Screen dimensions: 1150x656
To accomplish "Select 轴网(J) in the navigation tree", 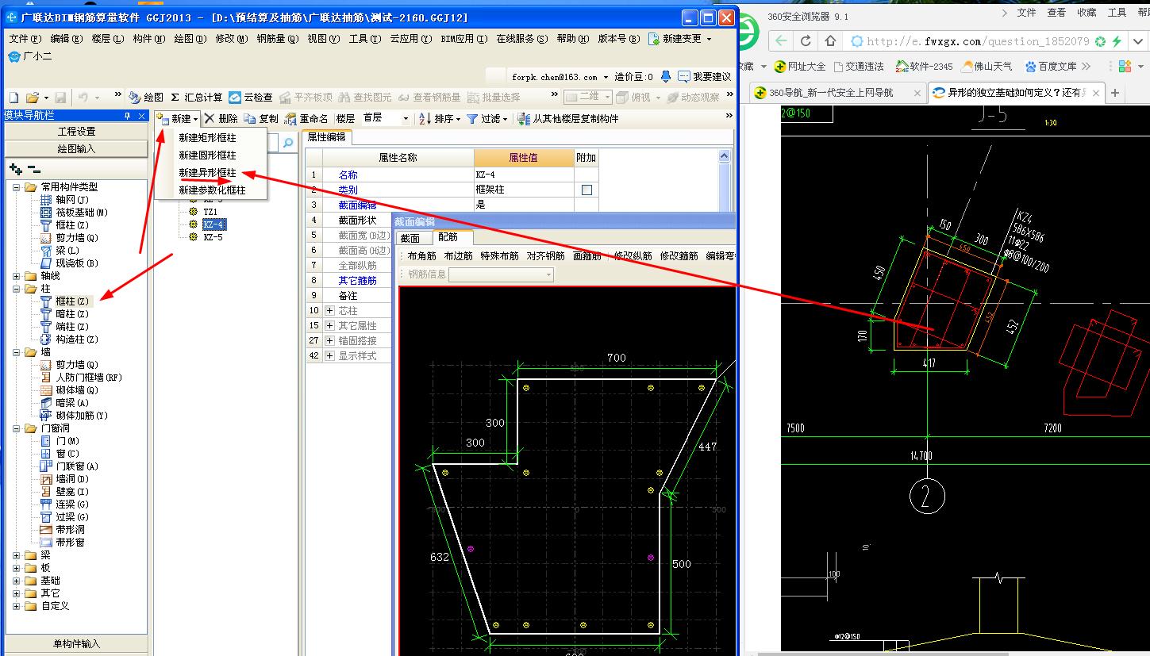I will click(x=64, y=200).
